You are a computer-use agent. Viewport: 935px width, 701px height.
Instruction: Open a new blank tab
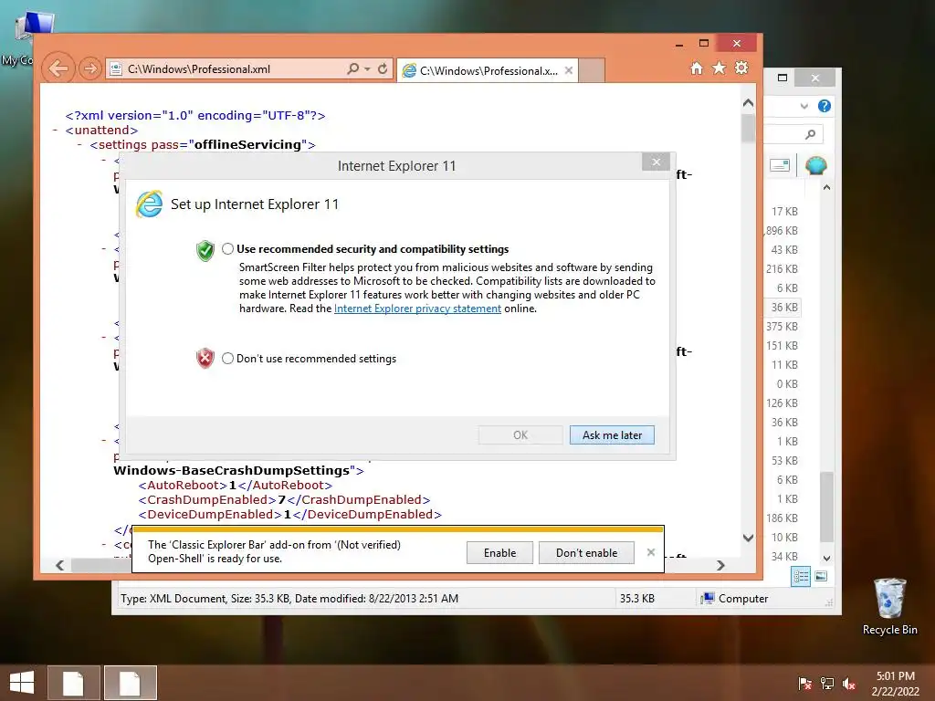point(592,70)
